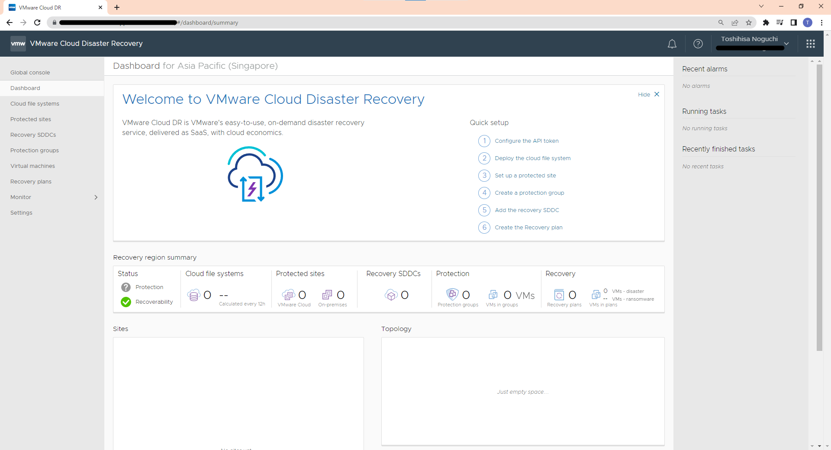The image size is (831, 450).
Task: Click the Recoverability status label
Action: pos(154,302)
